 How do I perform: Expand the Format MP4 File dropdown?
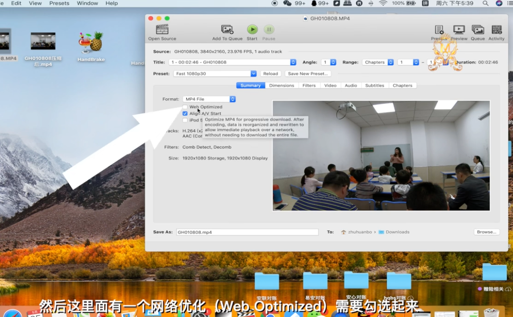click(x=209, y=99)
